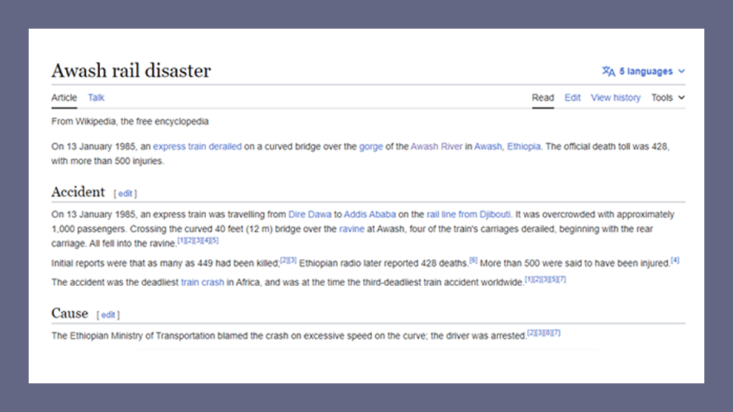Open the ravine link
The image size is (733, 412).
pyautogui.click(x=353, y=229)
